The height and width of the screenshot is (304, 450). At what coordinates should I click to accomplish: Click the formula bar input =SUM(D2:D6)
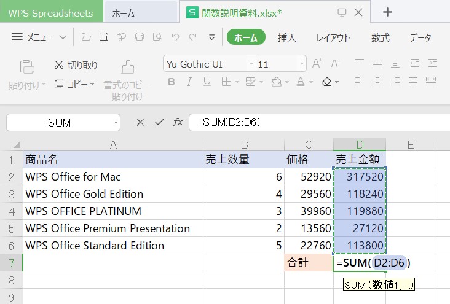pos(319,122)
